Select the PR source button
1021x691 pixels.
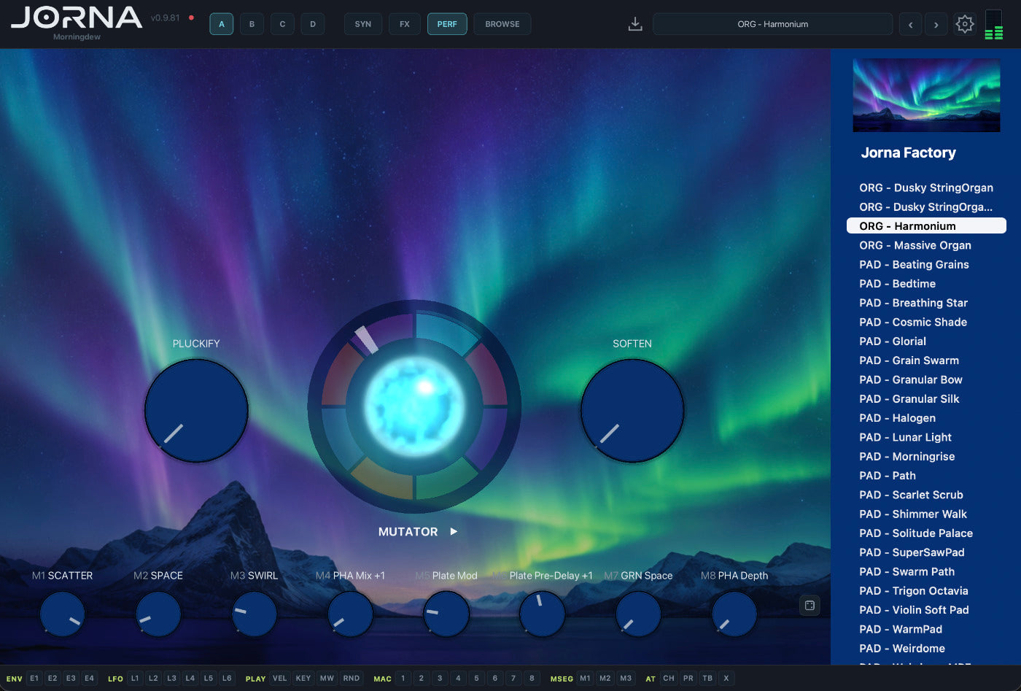(688, 679)
